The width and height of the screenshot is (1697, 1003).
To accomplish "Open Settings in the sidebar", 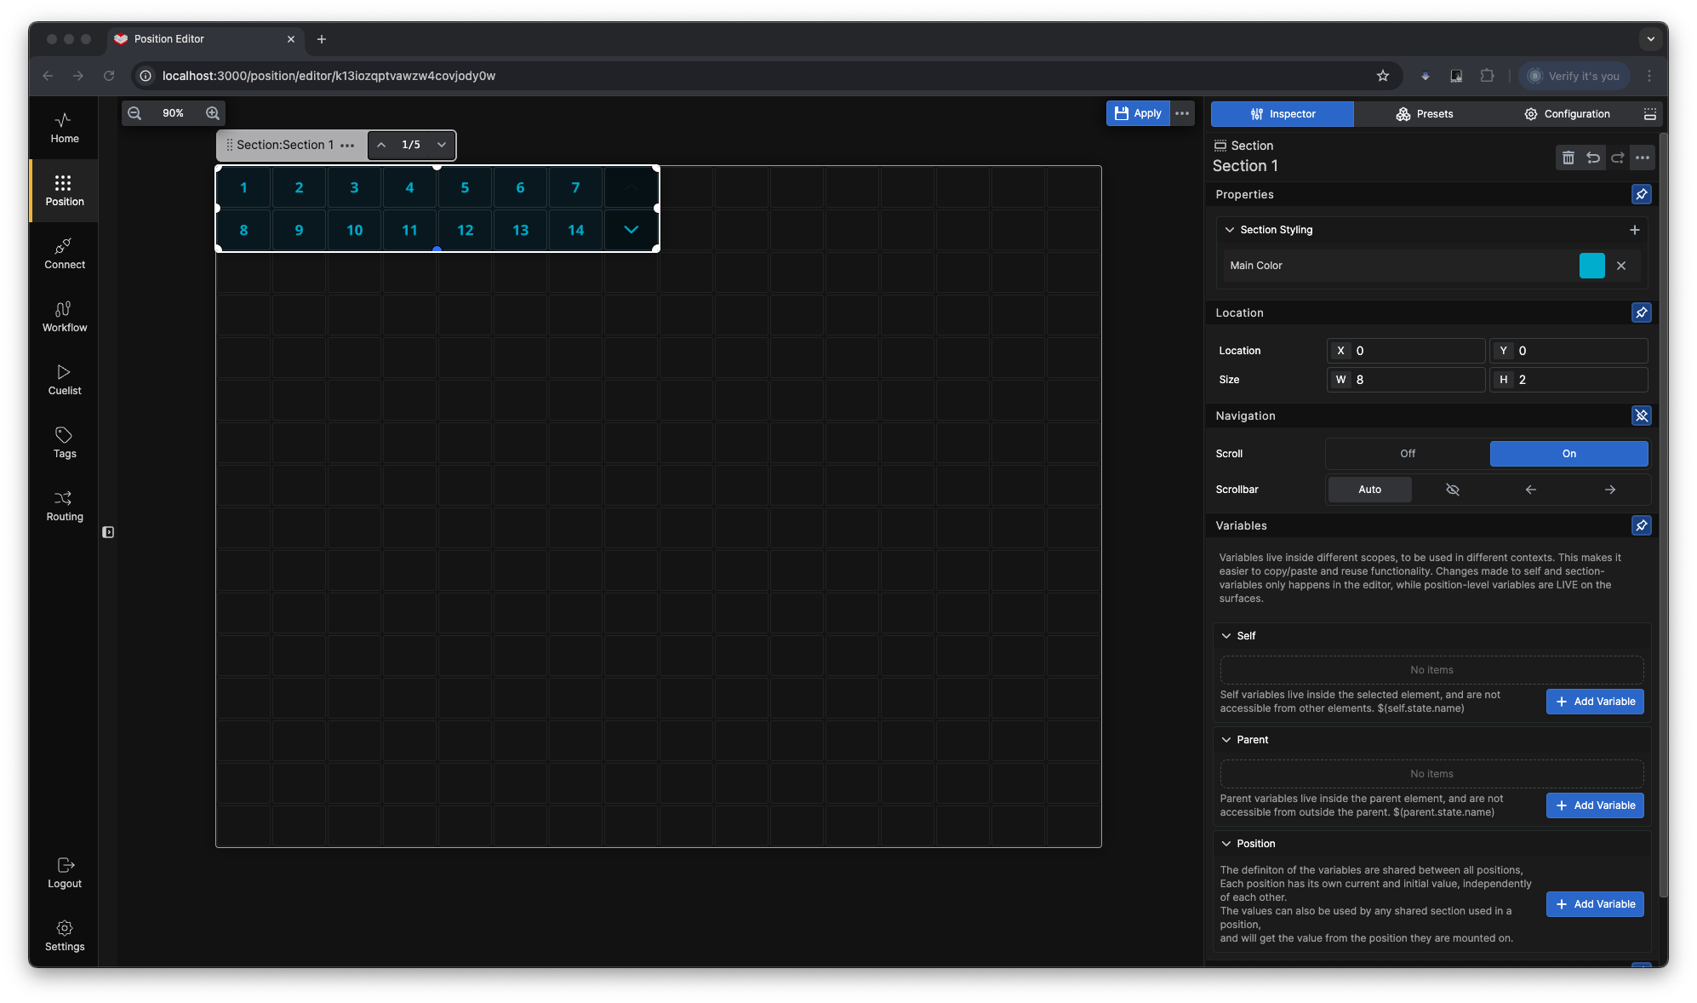I will (64, 936).
